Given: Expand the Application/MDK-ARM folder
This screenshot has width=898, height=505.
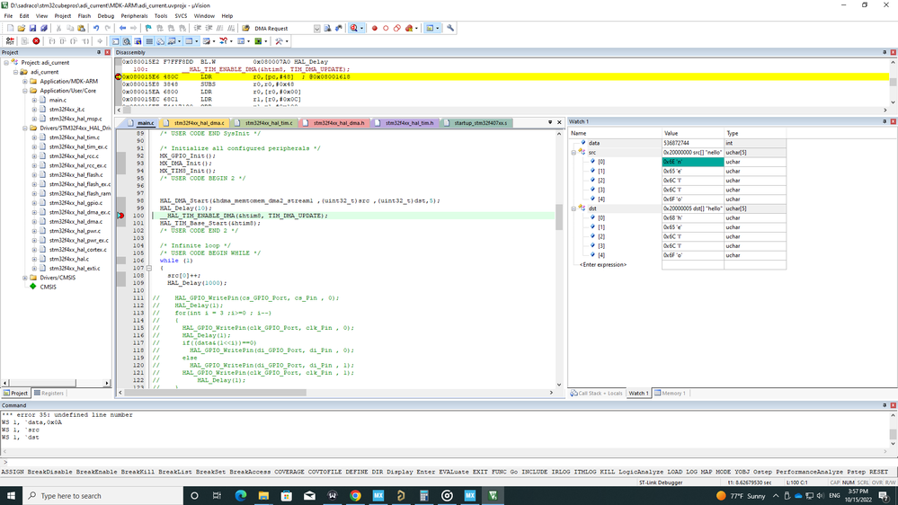Looking at the screenshot, I should tap(25, 82).
